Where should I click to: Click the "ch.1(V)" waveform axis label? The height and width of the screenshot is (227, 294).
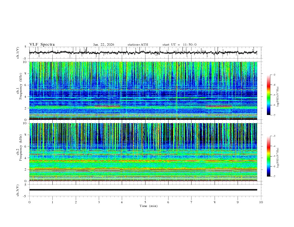[x=18, y=53]
